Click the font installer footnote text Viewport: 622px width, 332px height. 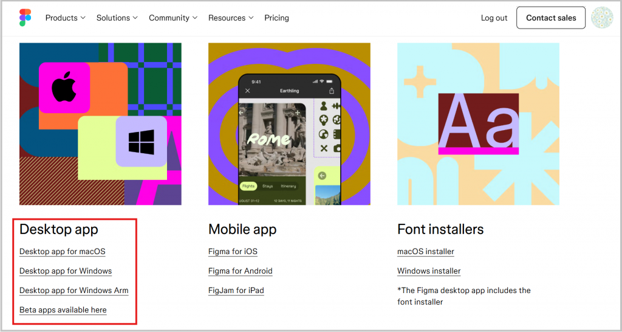point(463,296)
